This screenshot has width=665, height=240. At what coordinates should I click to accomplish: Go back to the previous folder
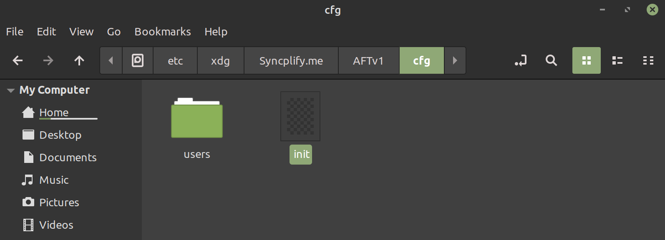click(18, 60)
